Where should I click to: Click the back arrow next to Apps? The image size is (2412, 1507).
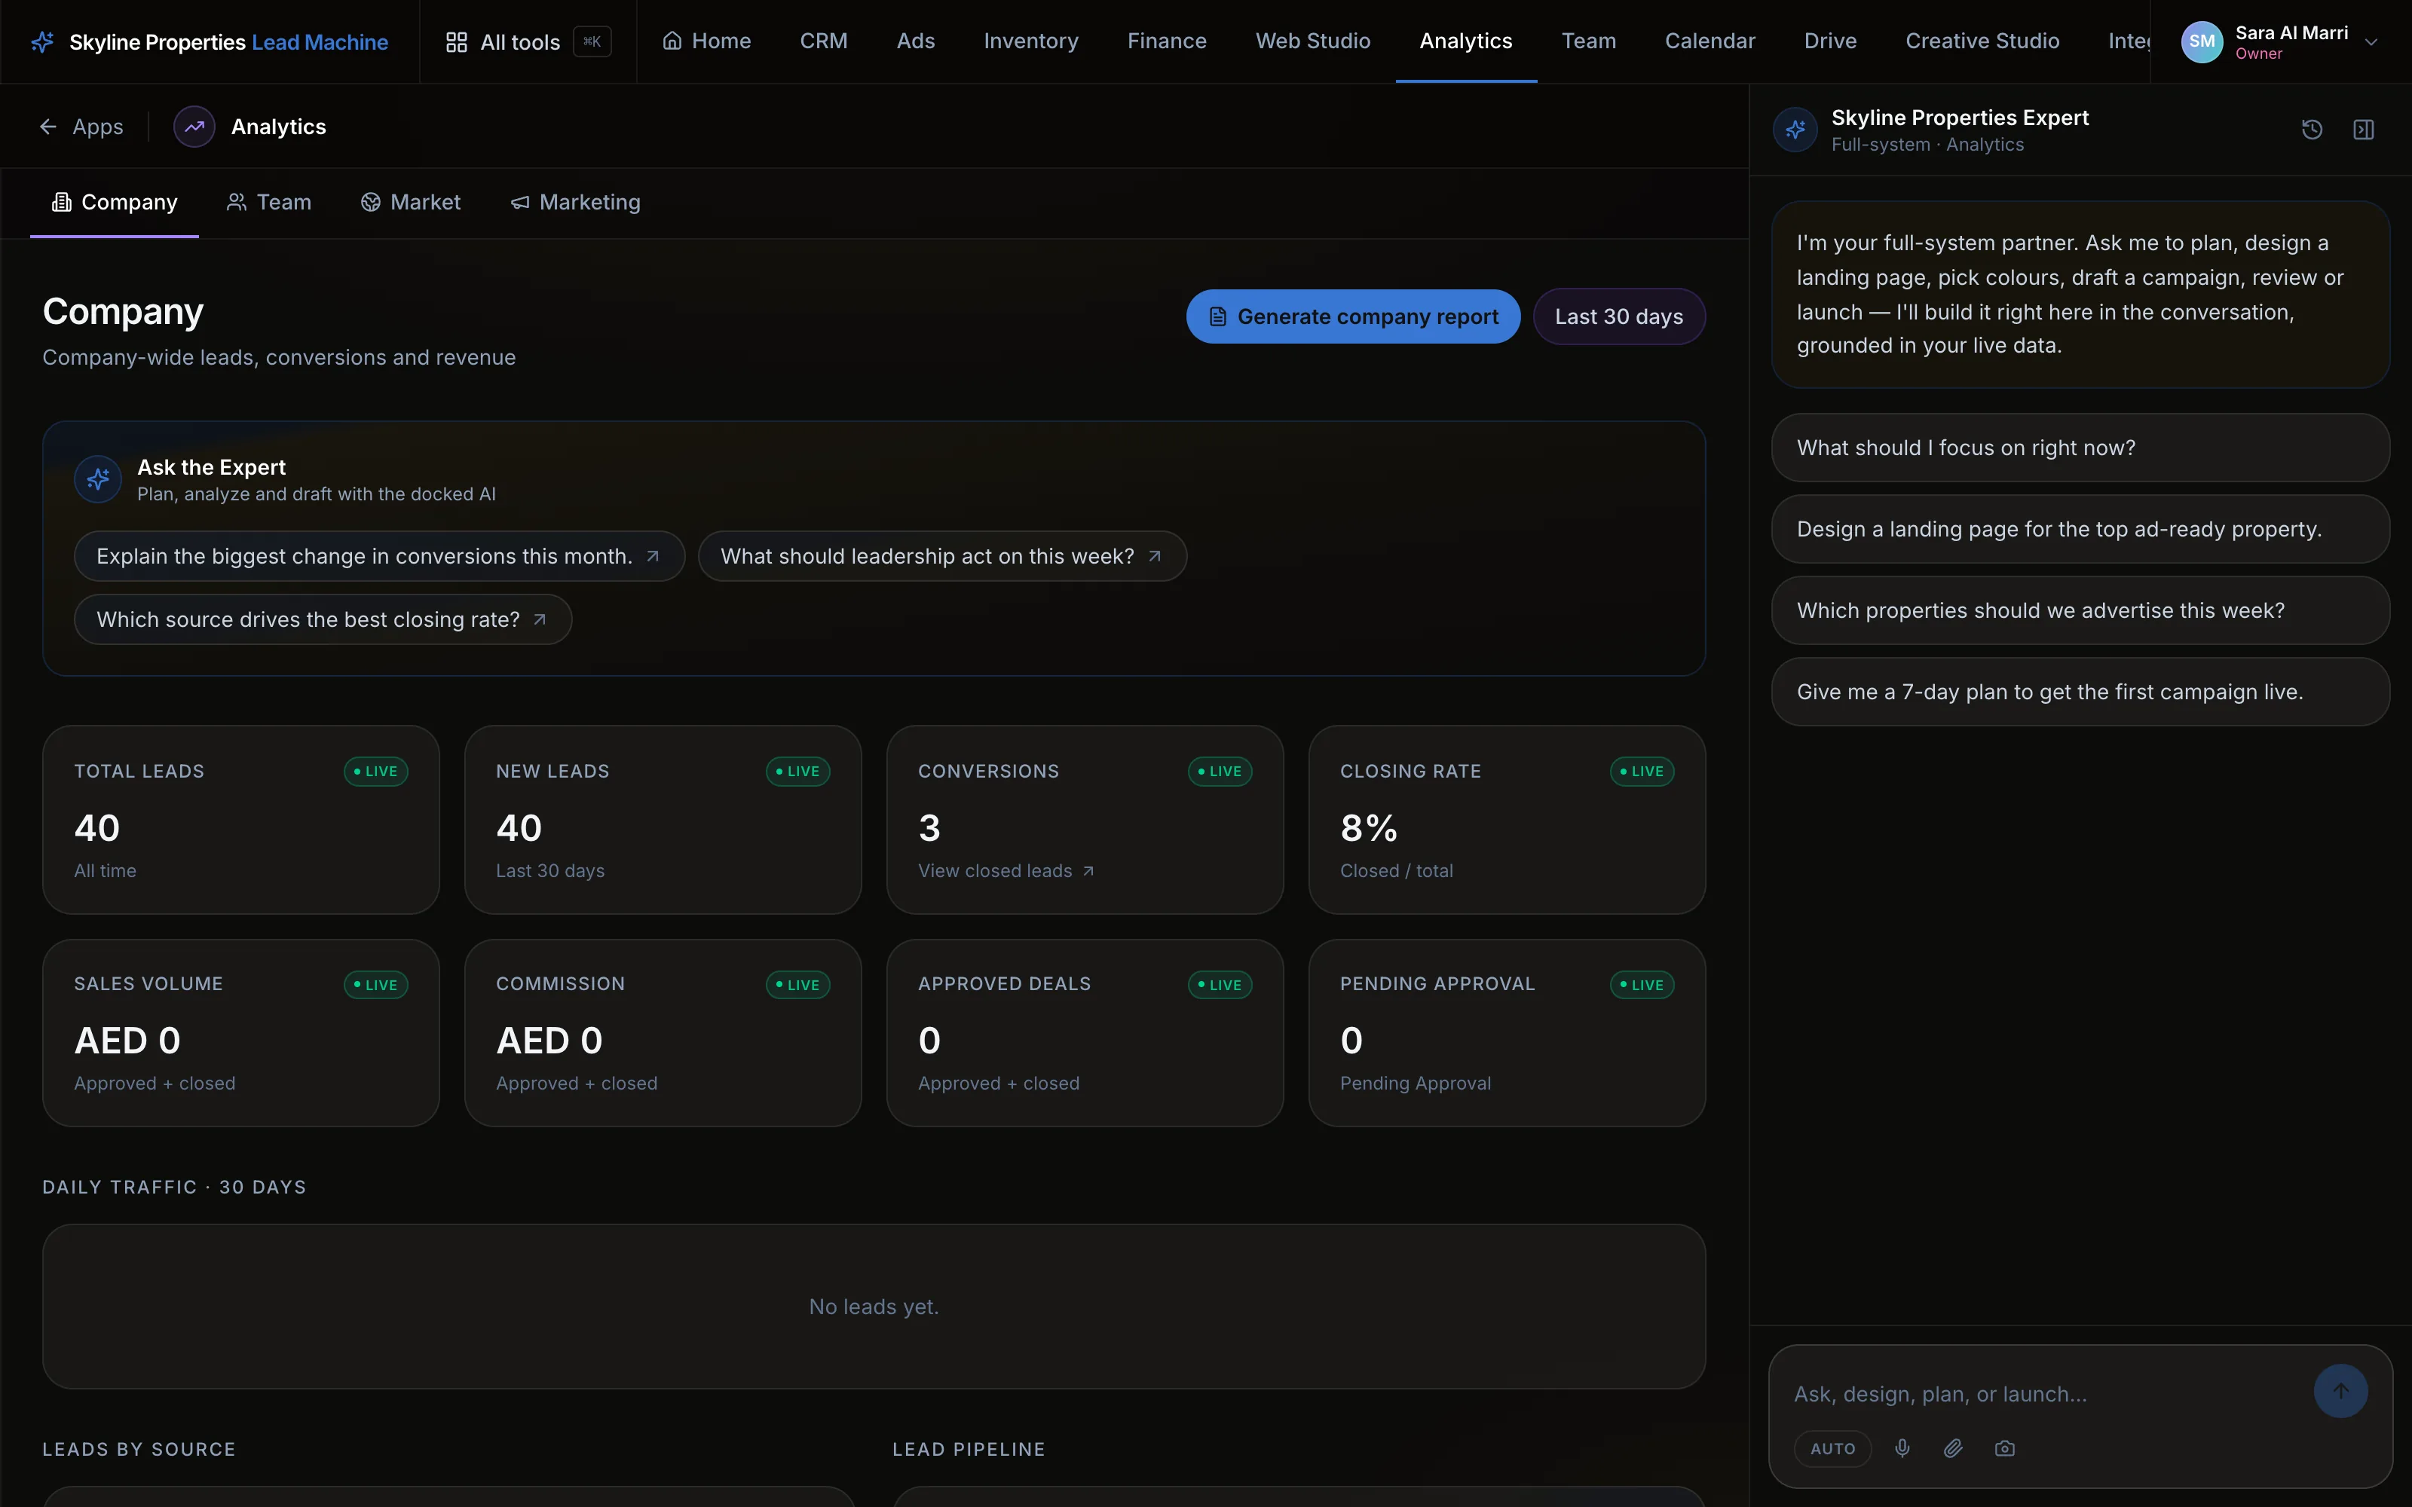(x=47, y=127)
